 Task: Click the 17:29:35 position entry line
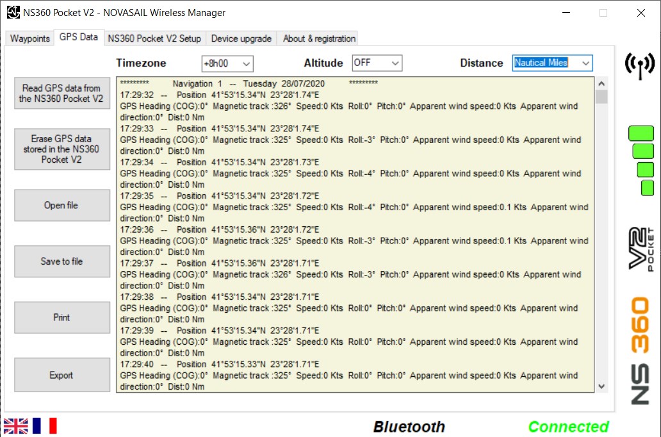220,196
